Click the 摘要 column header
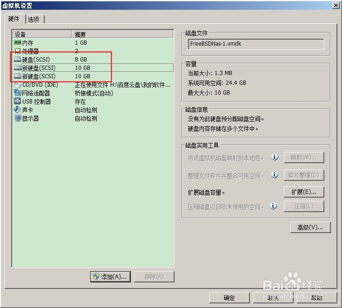 pyautogui.click(x=122, y=34)
